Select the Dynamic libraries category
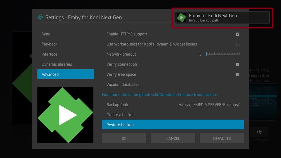This screenshot has height=158, width=281. [57, 64]
